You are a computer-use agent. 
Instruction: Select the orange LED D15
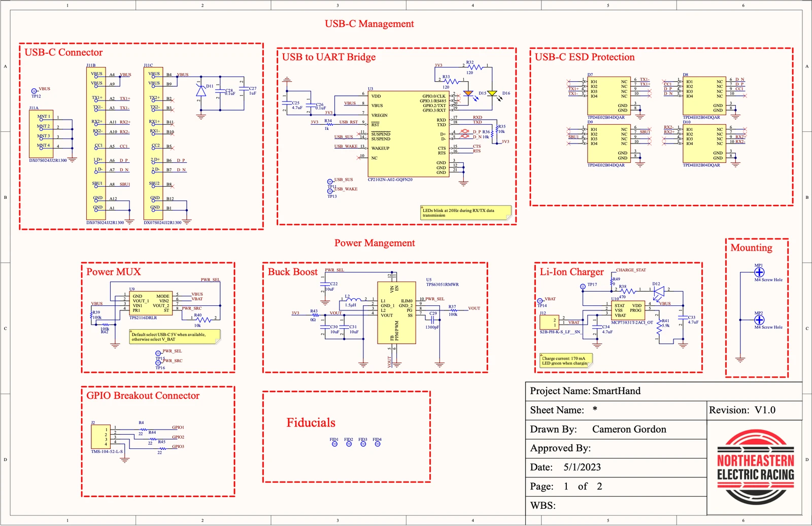coord(468,94)
